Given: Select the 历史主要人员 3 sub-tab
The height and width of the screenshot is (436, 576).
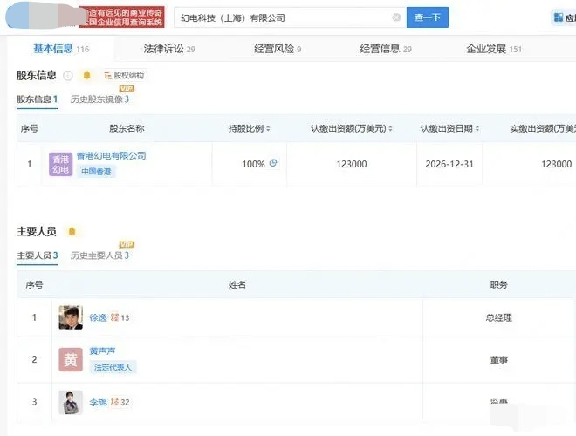Looking at the screenshot, I should [99, 255].
